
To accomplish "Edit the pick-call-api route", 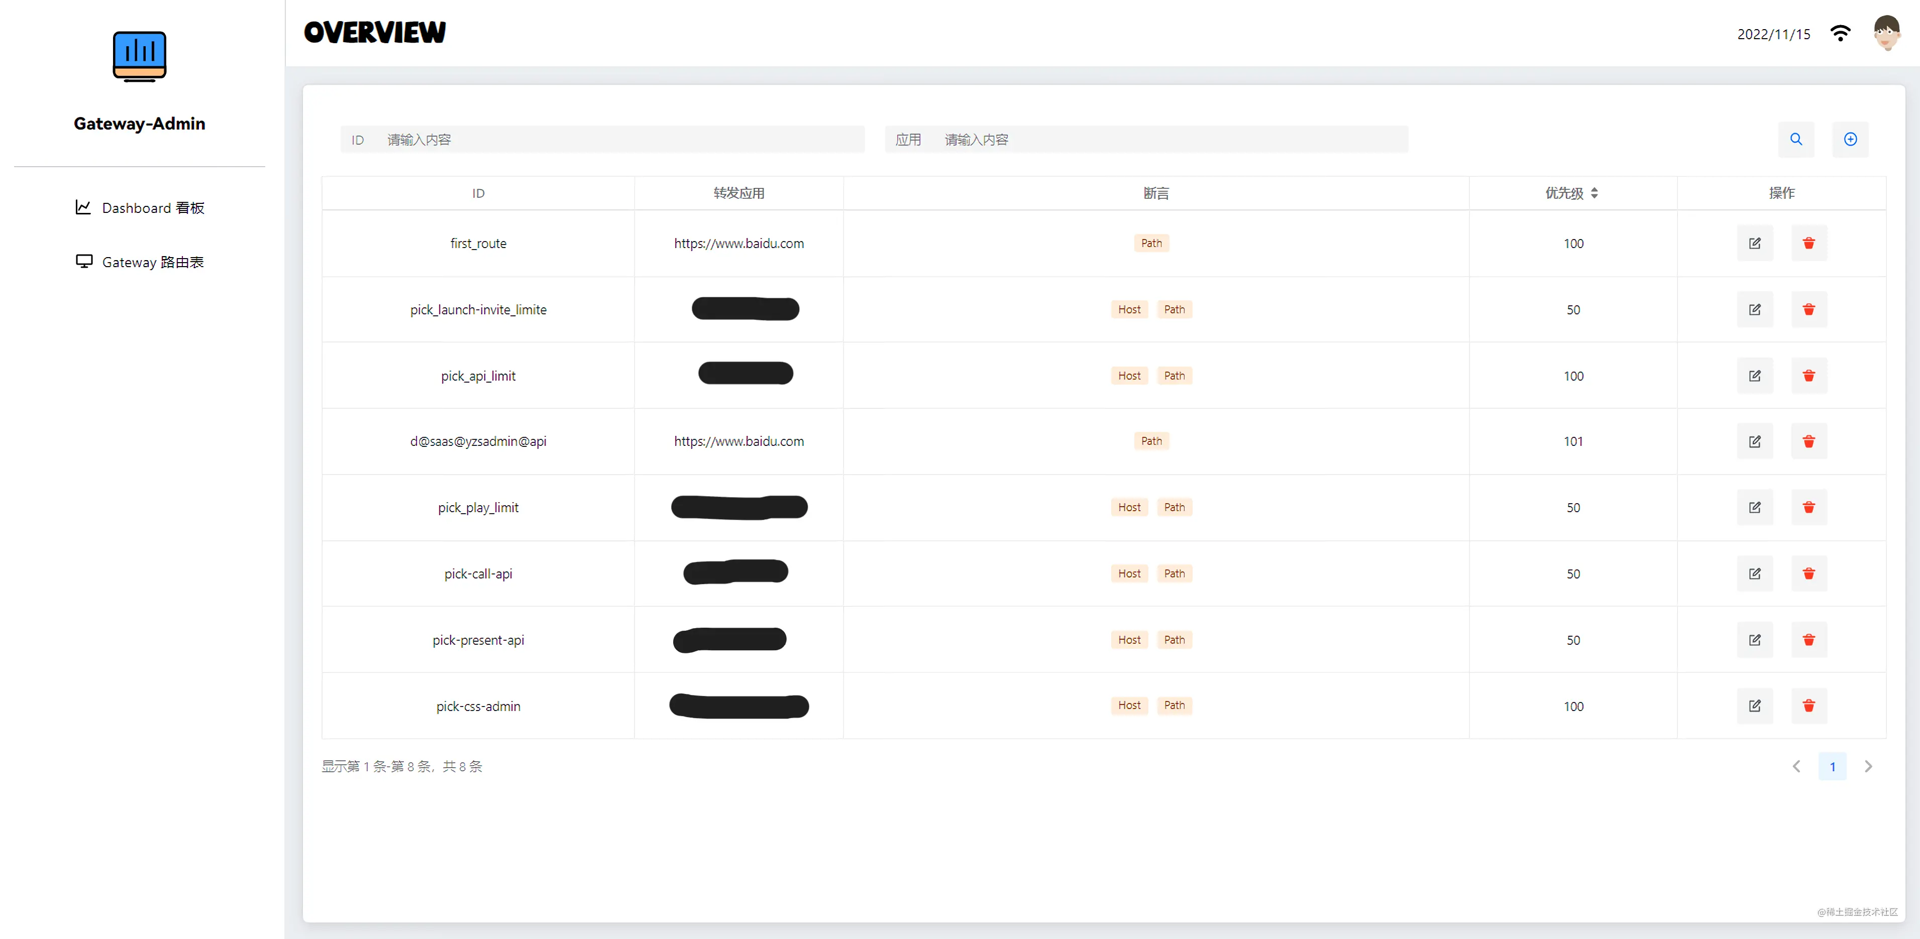I will click(x=1755, y=574).
